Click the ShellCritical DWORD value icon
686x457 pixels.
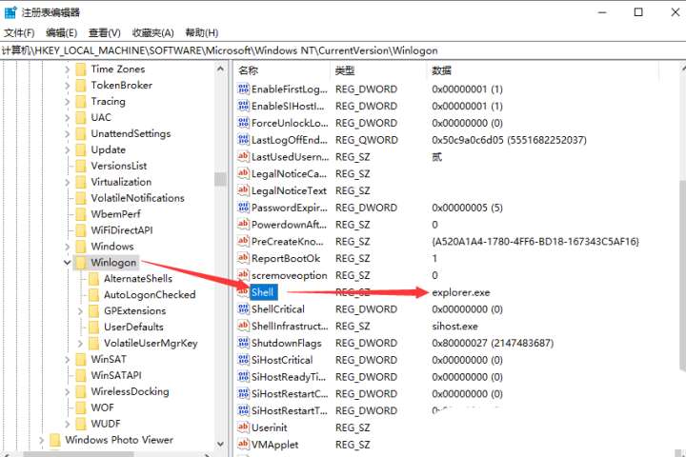[x=243, y=309]
